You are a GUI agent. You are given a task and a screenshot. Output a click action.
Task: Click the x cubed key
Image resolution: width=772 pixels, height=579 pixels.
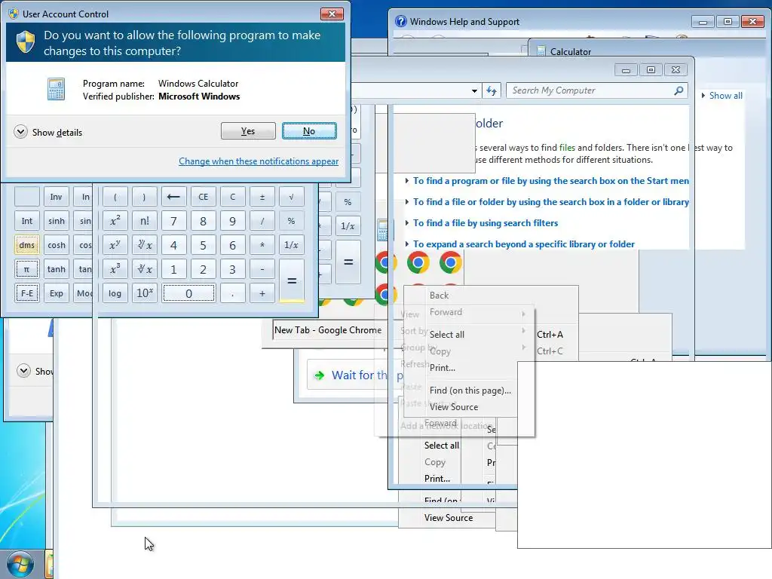[x=115, y=269]
